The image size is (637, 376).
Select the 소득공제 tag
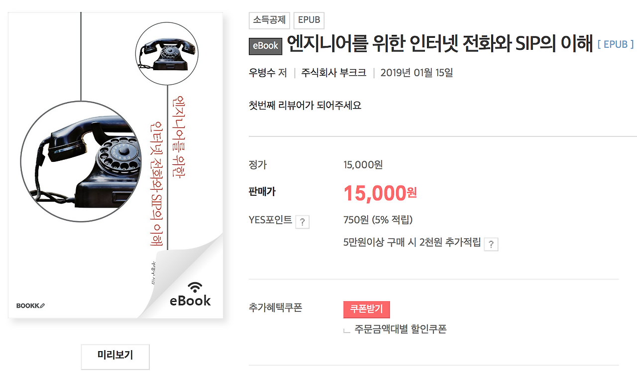269,20
